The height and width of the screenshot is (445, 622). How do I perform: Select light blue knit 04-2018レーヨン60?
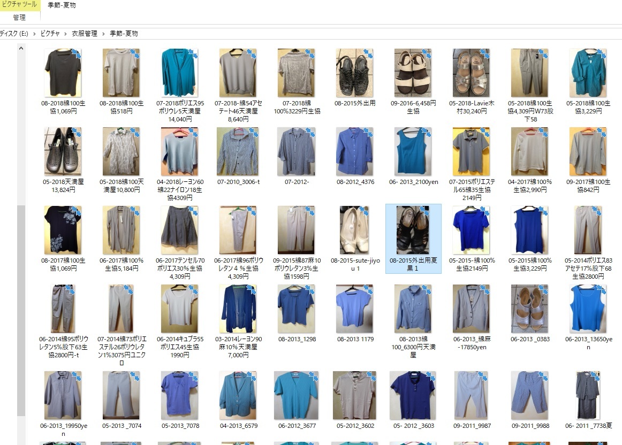coord(180,151)
